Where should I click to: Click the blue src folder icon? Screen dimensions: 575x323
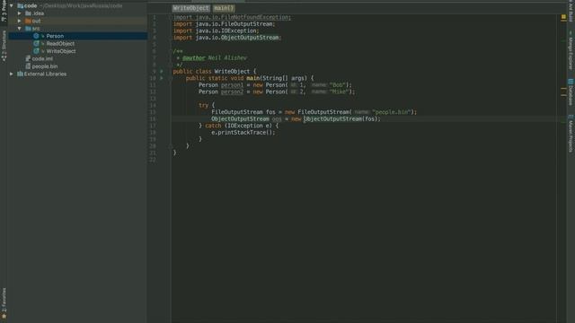tap(28, 28)
